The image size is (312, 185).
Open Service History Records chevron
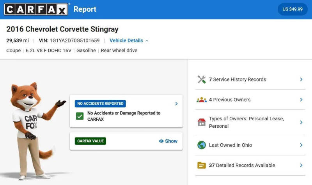301,79
